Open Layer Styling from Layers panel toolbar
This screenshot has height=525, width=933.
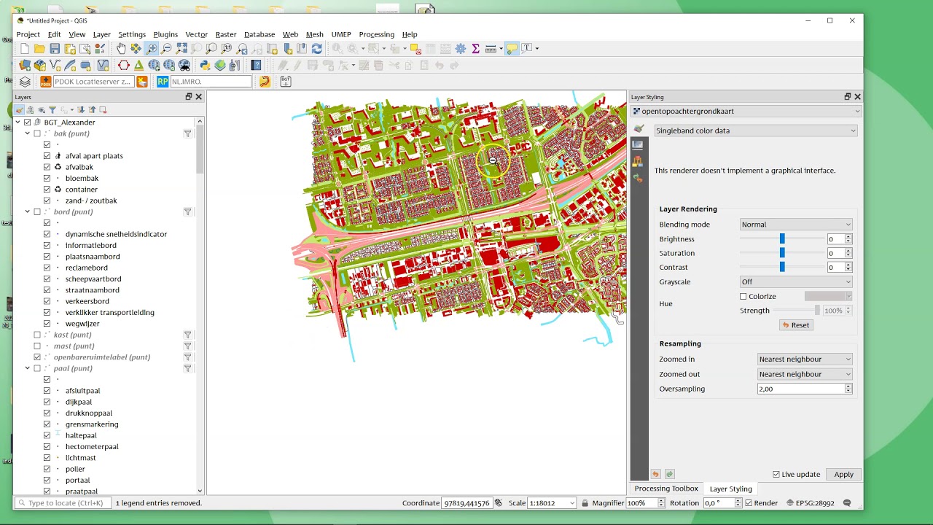tap(20, 110)
